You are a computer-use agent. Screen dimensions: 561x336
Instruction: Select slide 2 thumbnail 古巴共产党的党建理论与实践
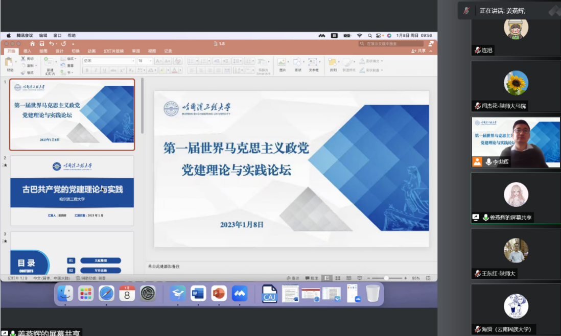pyautogui.click(x=72, y=188)
